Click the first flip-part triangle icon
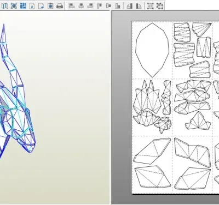Screen dimensions: 219x205 click(x=130, y=6)
